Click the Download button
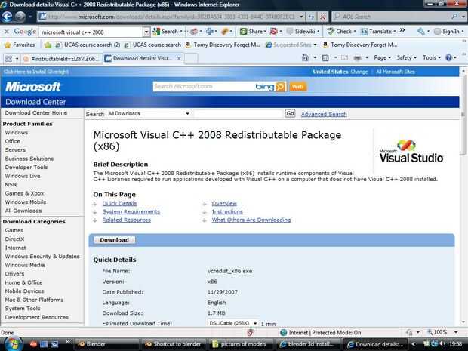The height and width of the screenshot is (351, 468). (x=115, y=240)
